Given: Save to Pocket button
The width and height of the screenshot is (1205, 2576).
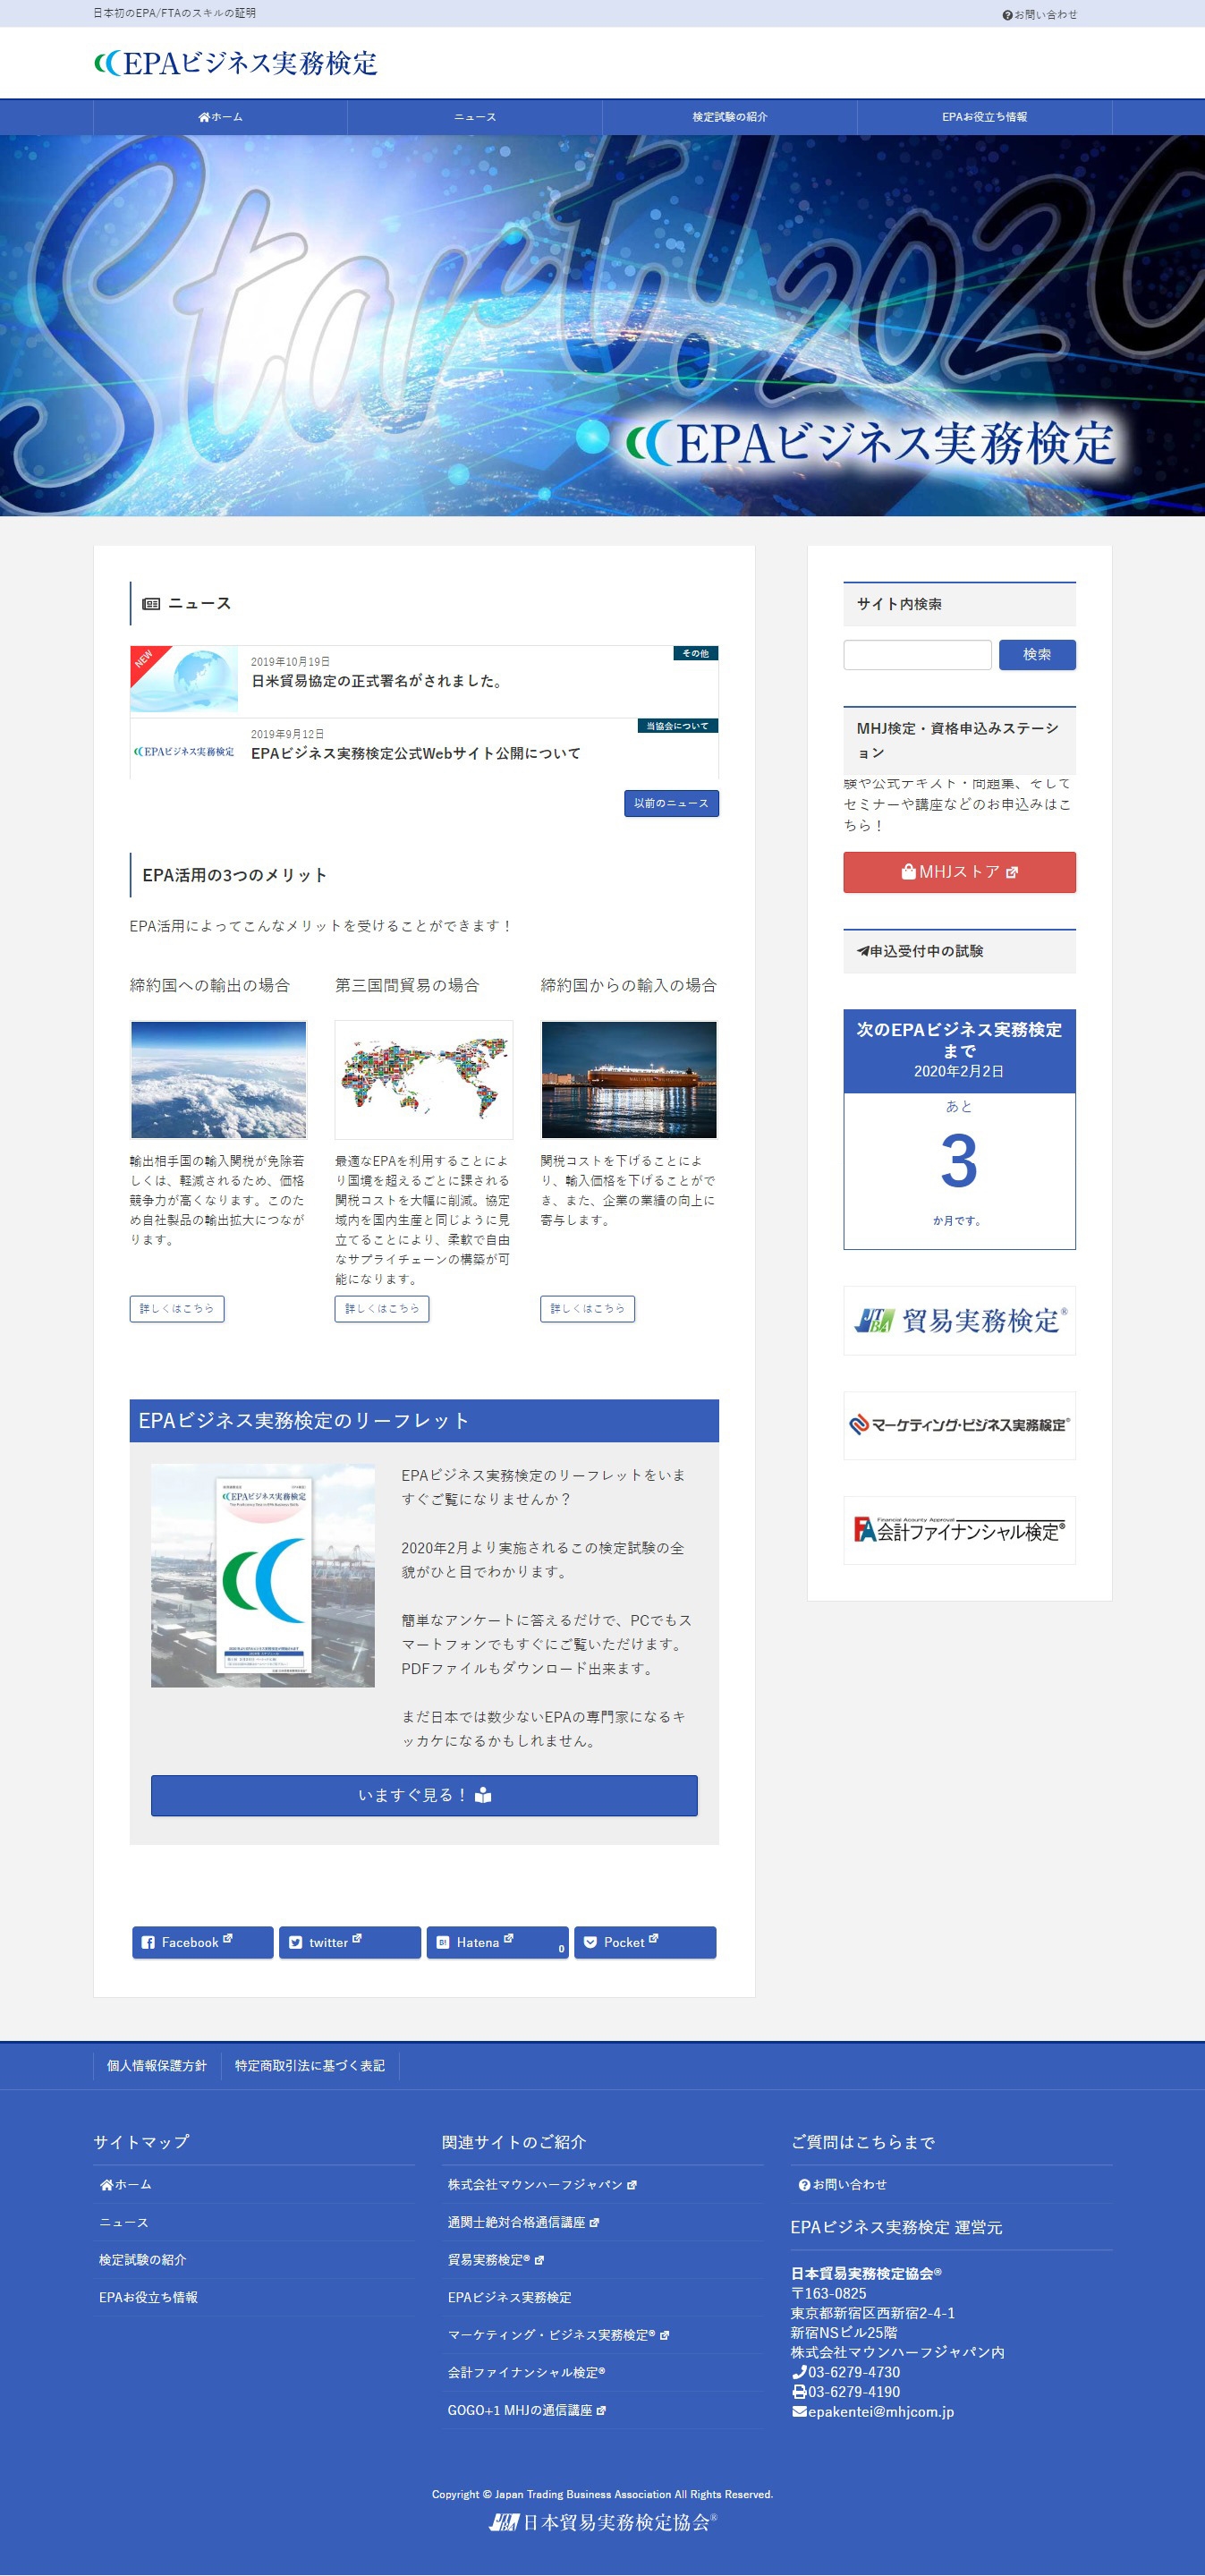Looking at the screenshot, I should 645,1942.
